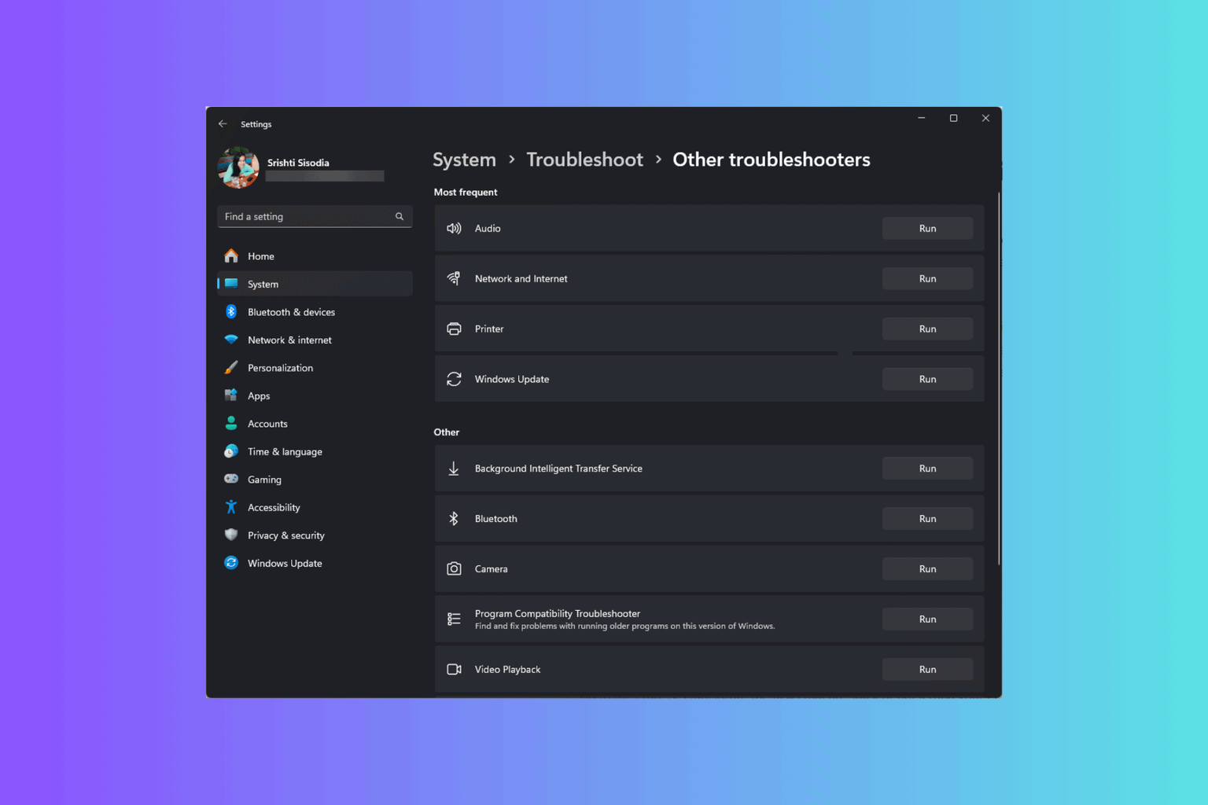1208x805 pixels.
Task: Click 'Program Compatibility Troubleshooter' title text
Action: 558,613
